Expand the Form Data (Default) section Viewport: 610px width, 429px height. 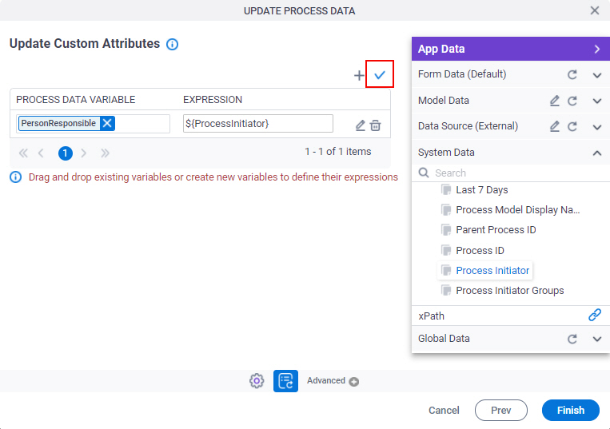597,75
